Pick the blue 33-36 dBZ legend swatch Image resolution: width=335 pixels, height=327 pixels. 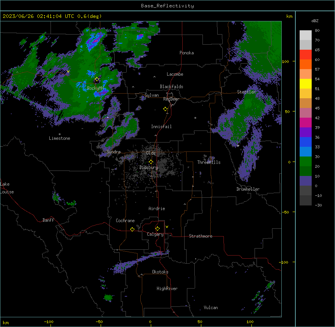pos(305,142)
